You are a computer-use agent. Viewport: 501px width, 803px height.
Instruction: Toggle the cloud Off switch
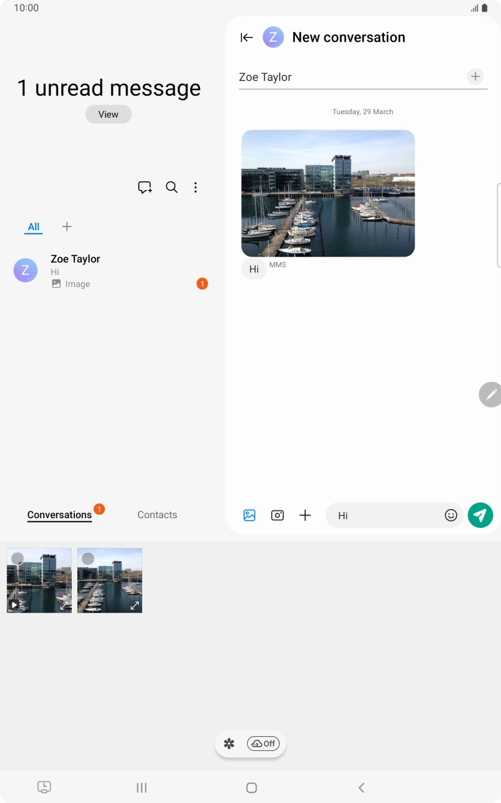[263, 743]
